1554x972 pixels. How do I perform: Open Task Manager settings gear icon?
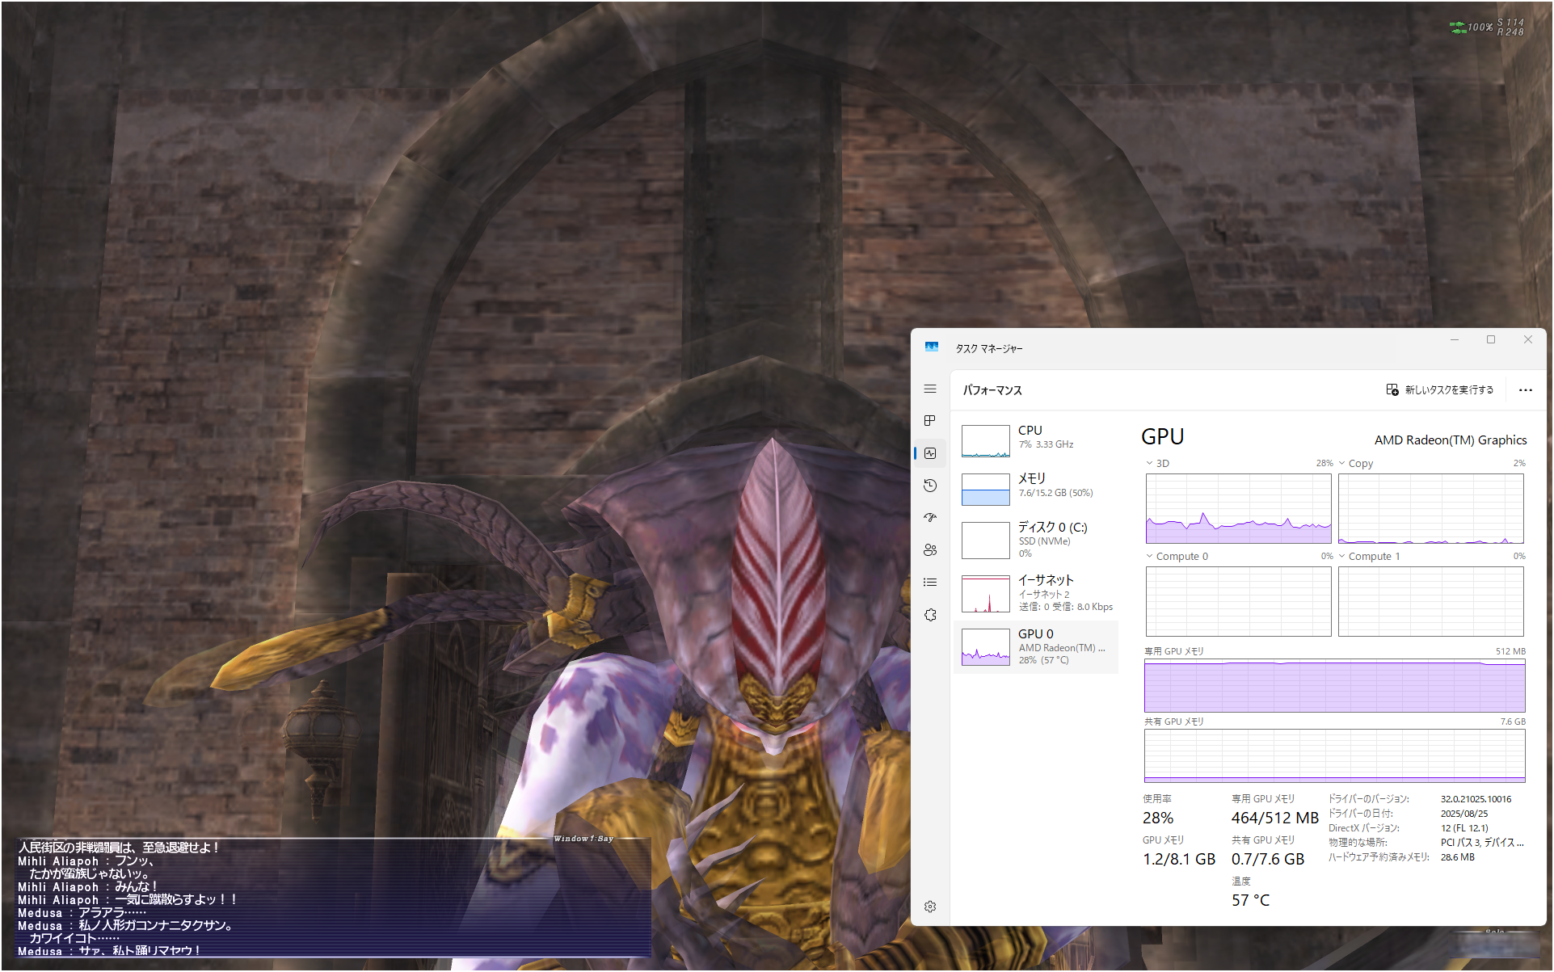930,907
